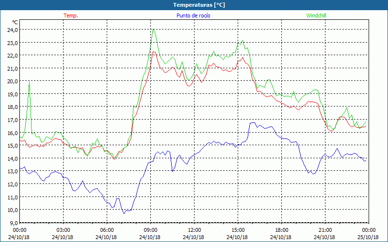Click the 19,0 y-axis value
388x242 pixels.
point(13,94)
